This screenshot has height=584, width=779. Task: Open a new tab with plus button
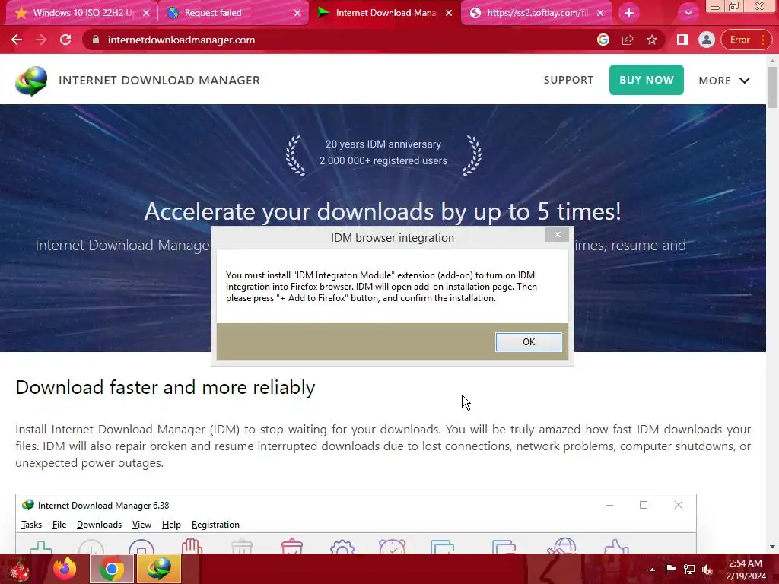629,13
